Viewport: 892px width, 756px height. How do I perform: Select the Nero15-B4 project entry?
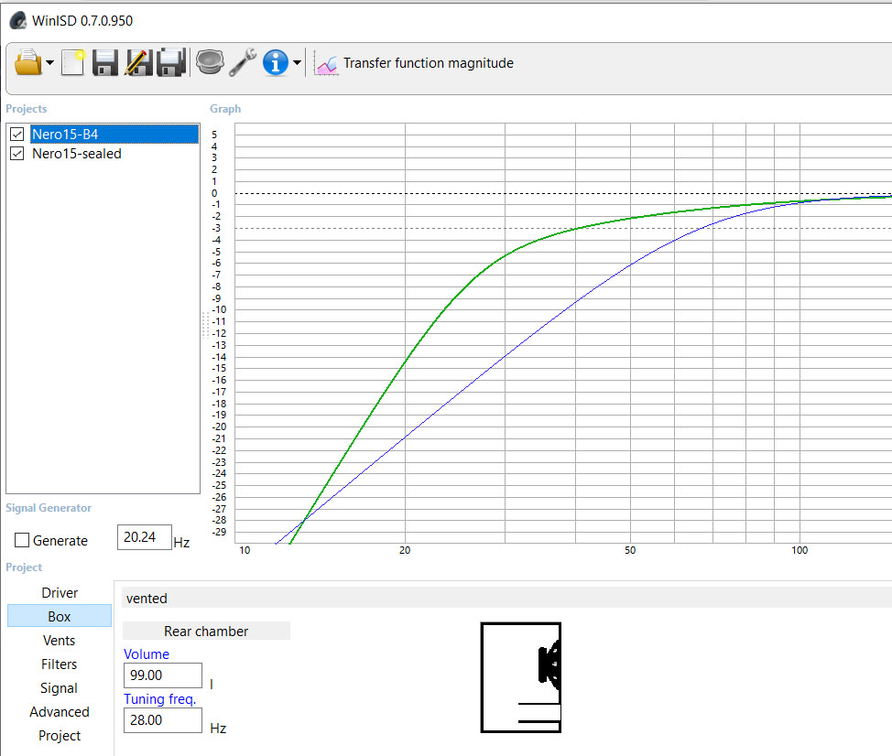pyautogui.click(x=114, y=135)
